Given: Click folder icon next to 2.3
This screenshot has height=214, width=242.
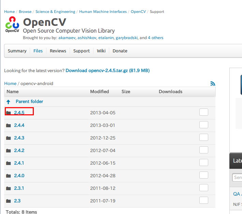Looking at the screenshot, I should [8, 201].
